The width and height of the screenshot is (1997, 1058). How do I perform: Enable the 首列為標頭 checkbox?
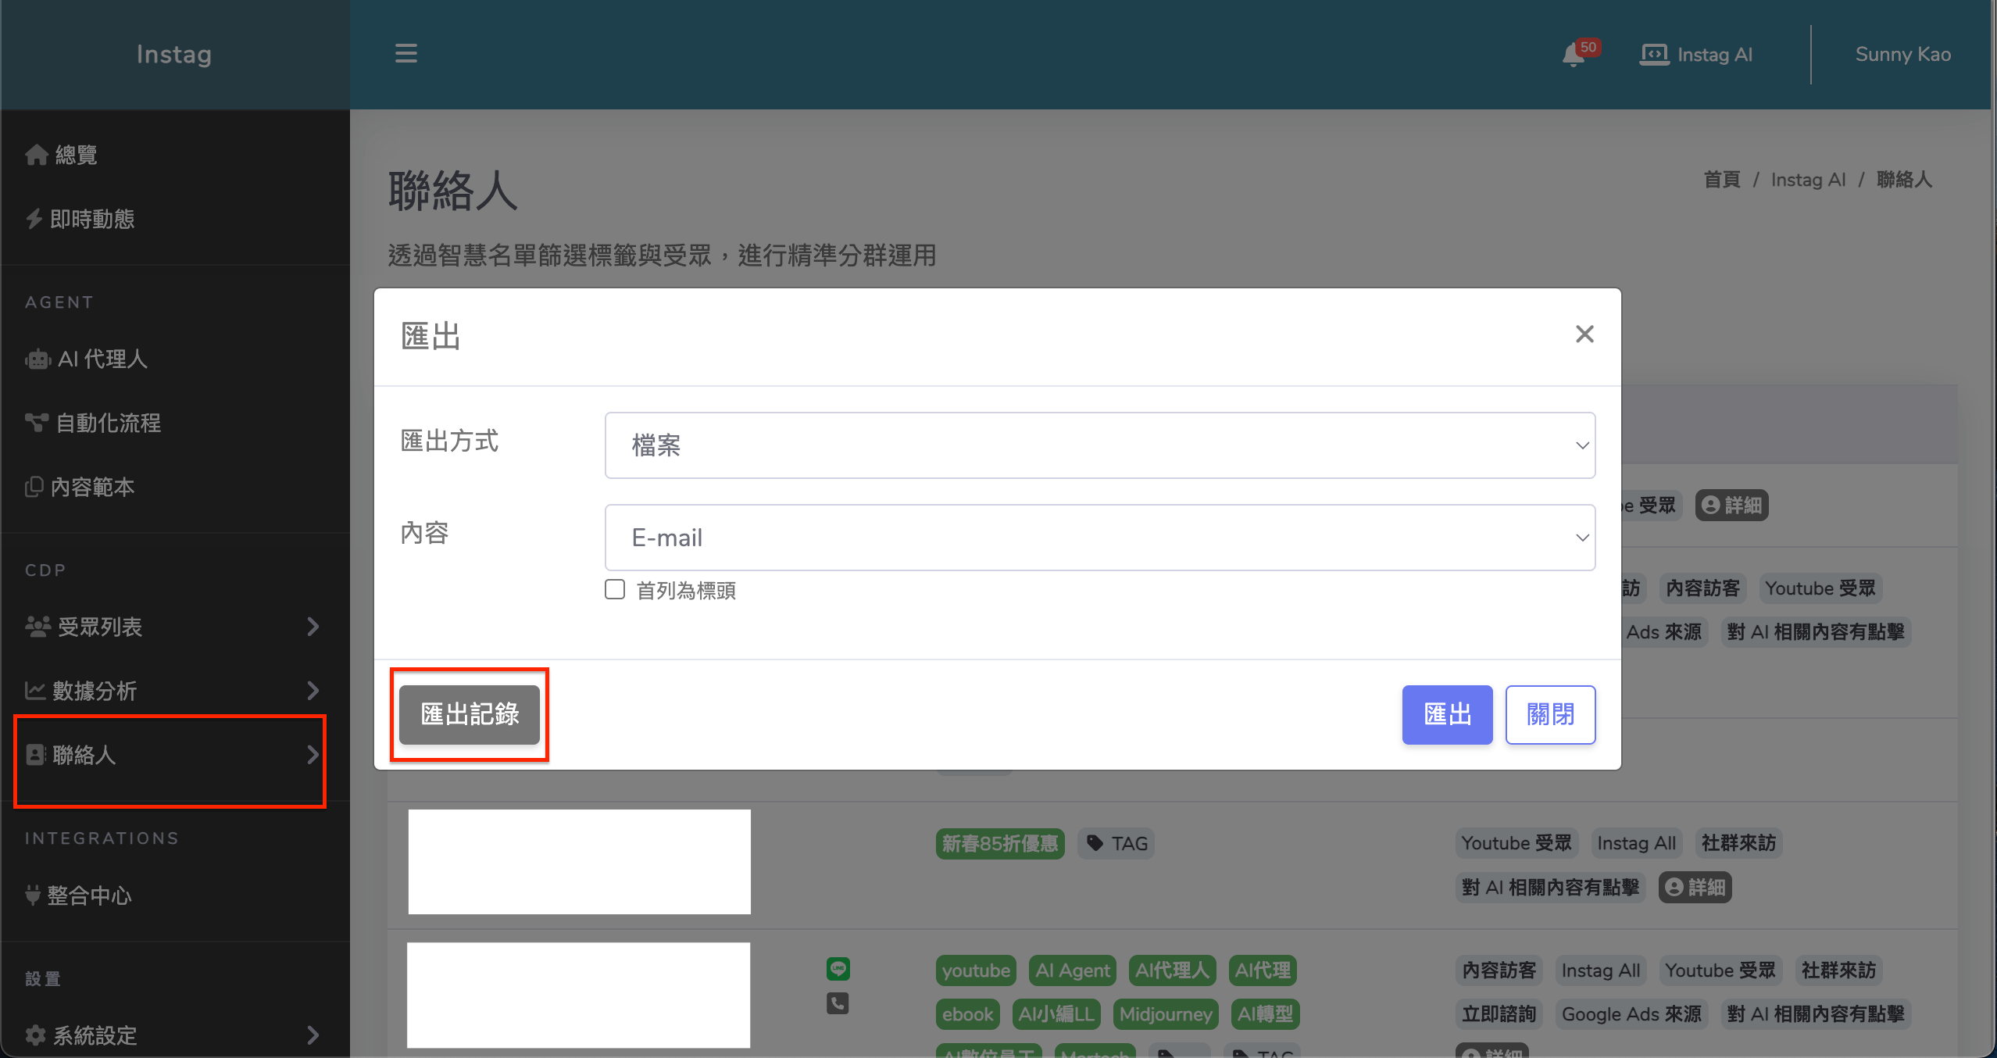click(x=615, y=589)
